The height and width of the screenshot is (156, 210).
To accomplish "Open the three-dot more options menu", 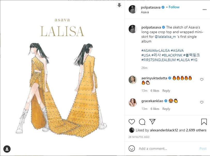I will pyautogui.click(x=204, y=10).
